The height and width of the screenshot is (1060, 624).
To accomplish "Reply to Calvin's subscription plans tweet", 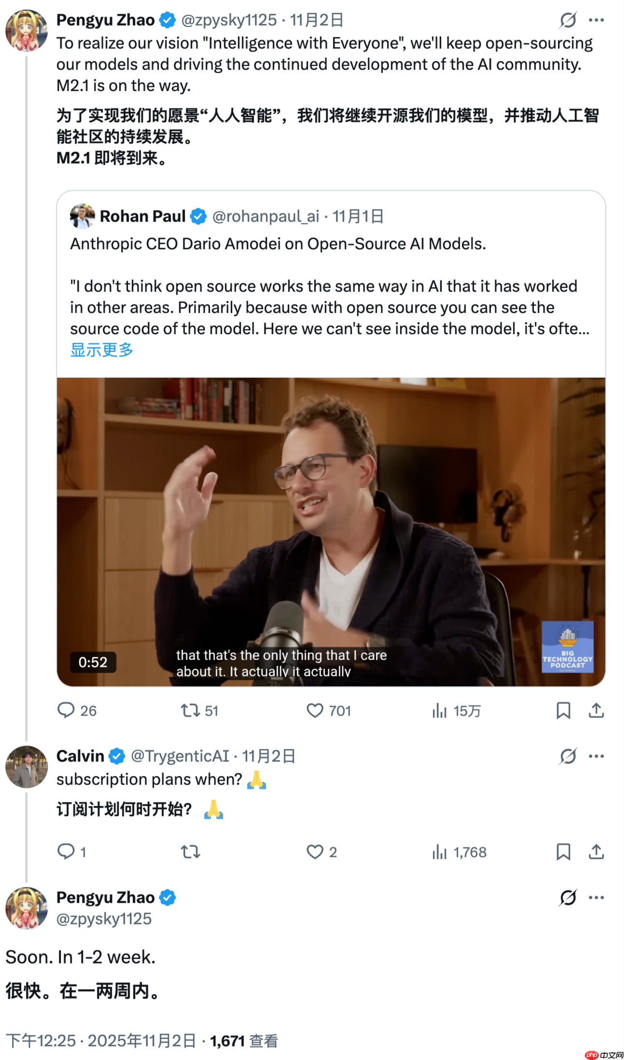I will coord(66,852).
